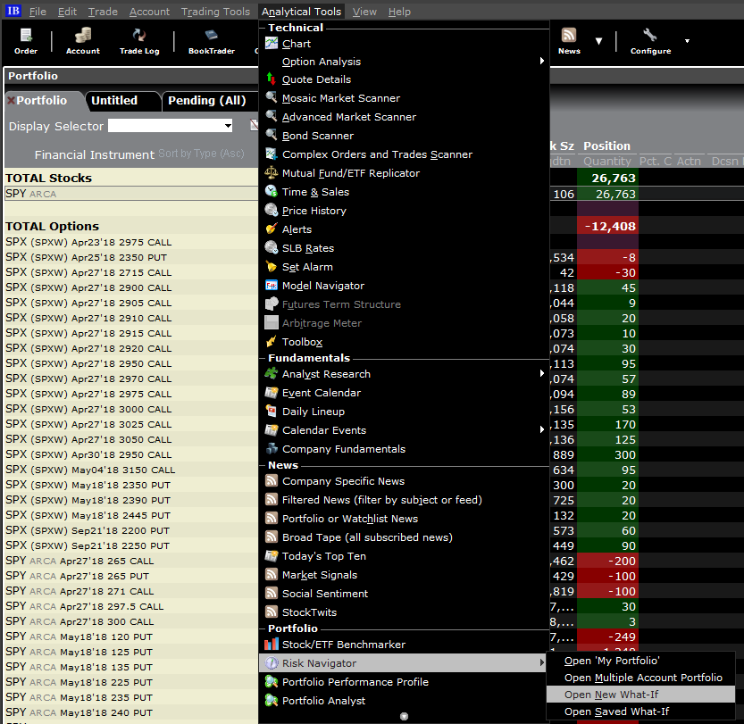Choose Open Multiple Account Portfolio
Screen dimensions: 744x724
click(x=640, y=678)
